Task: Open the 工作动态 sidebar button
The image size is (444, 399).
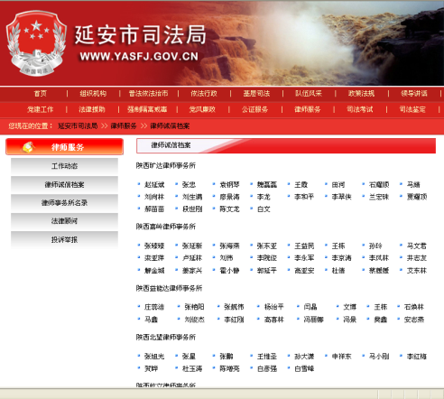Action: pos(64,166)
